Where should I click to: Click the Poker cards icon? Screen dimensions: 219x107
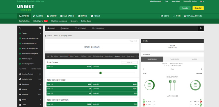(92, 16)
